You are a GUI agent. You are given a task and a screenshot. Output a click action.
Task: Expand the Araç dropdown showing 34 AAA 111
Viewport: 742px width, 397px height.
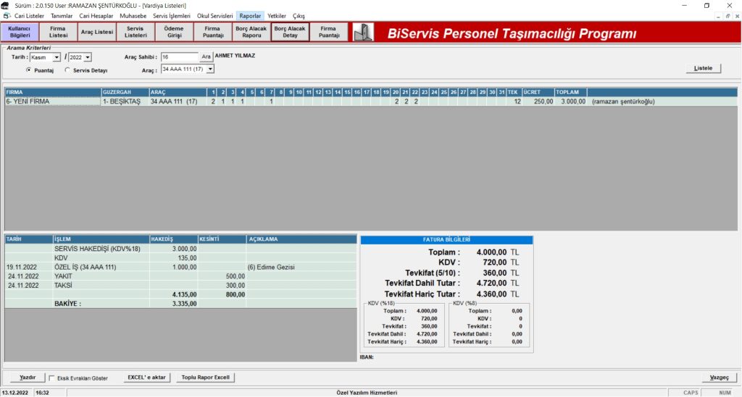point(210,69)
